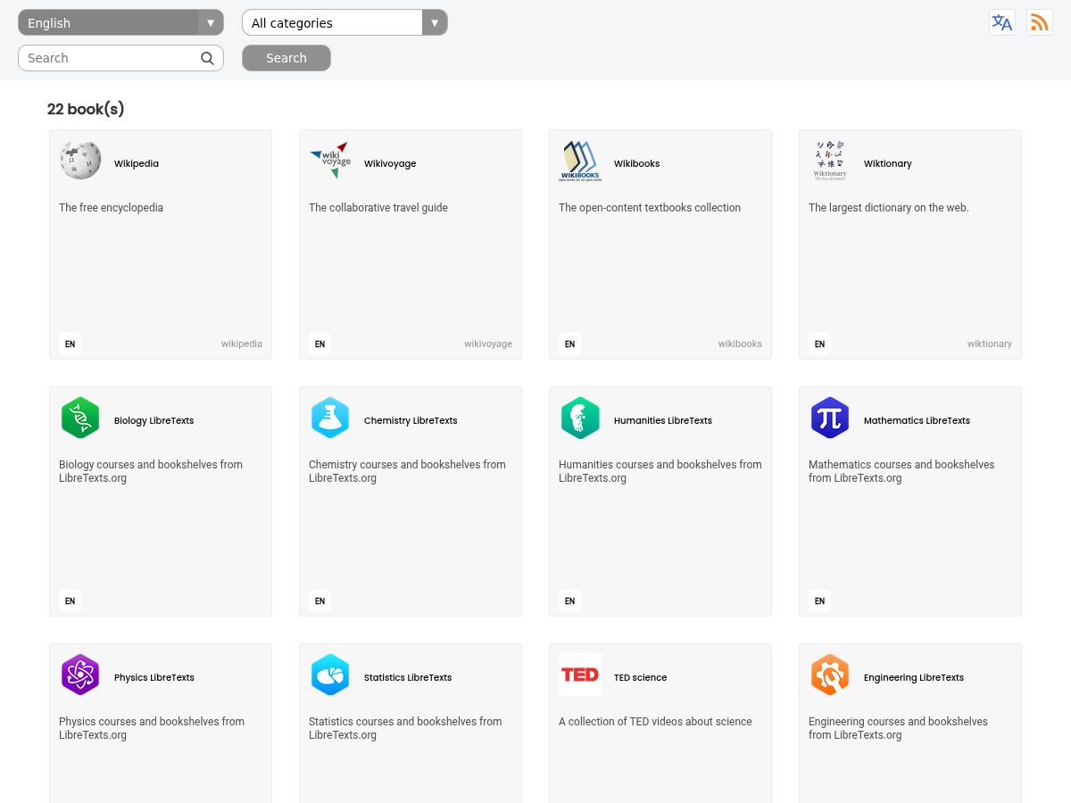The width and height of the screenshot is (1071, 803).
Task: Click the Wikipedia globe logo
Action: coord(80,161)
